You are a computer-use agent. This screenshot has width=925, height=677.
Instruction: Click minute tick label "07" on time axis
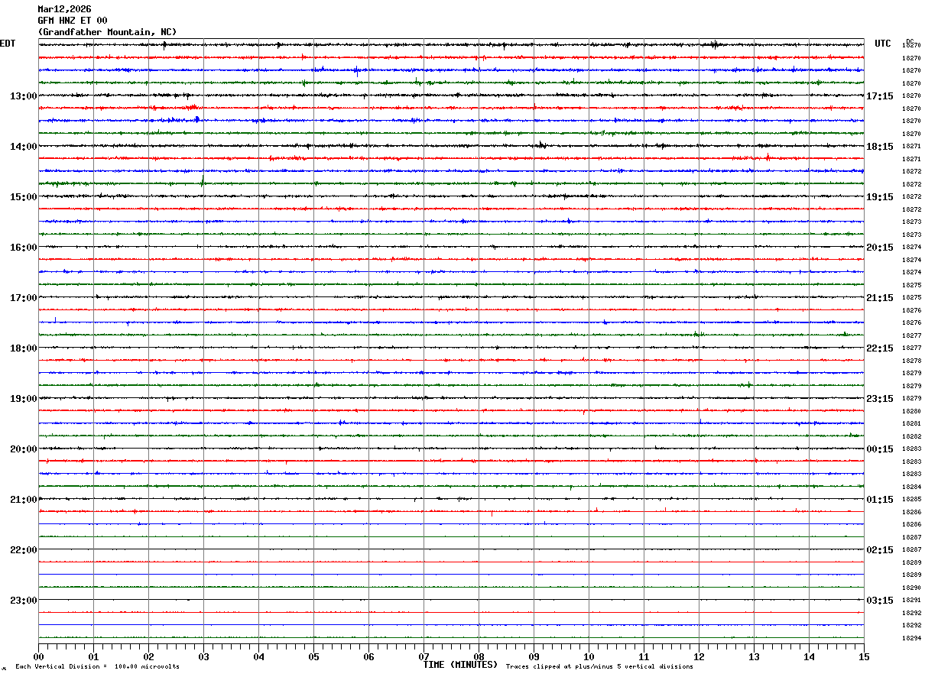click(424, 657)
